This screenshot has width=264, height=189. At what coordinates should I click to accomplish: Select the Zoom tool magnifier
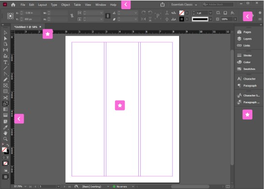tap(5, 139)
